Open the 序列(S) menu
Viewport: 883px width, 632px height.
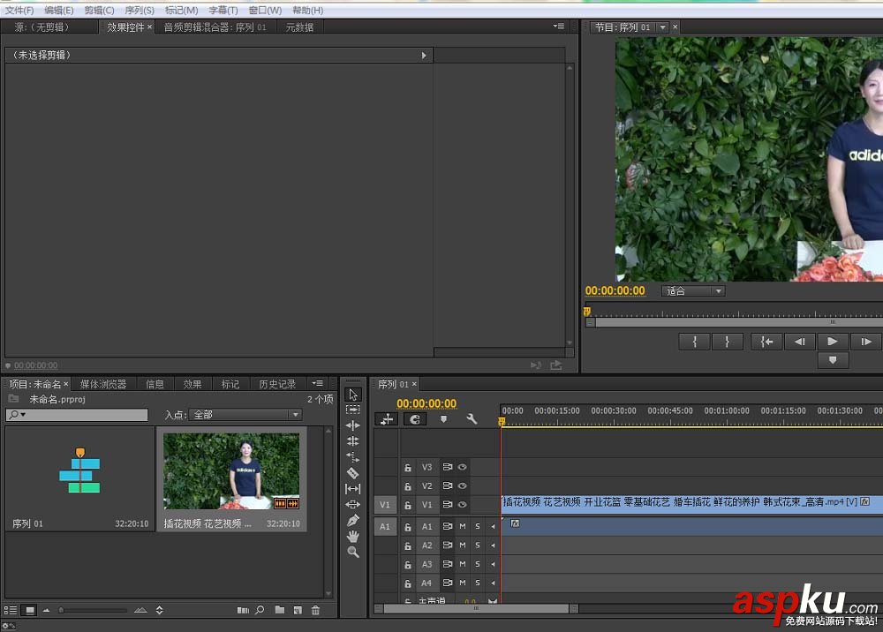click(x=140, y=10)
